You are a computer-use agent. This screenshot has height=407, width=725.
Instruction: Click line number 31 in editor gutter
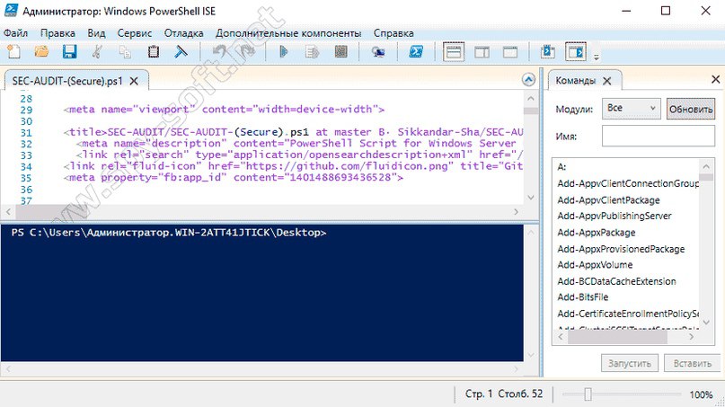pyautogui.click(x=26, y=133)
